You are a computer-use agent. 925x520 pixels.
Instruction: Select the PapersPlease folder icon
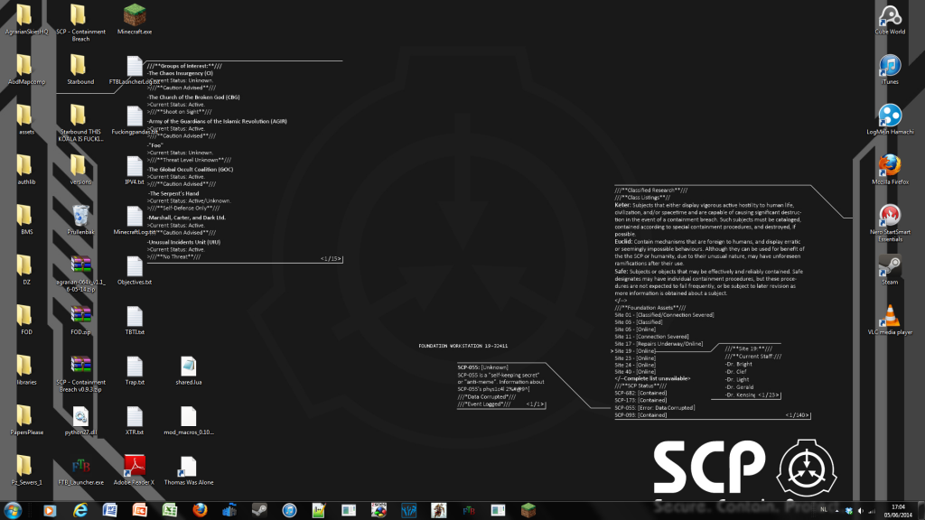(x=26, y=417)
